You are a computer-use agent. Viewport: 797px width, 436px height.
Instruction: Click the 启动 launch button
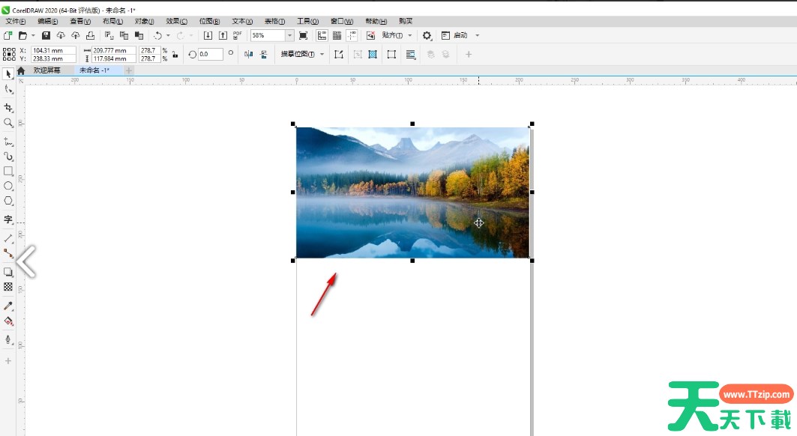[x=460, y=35]
